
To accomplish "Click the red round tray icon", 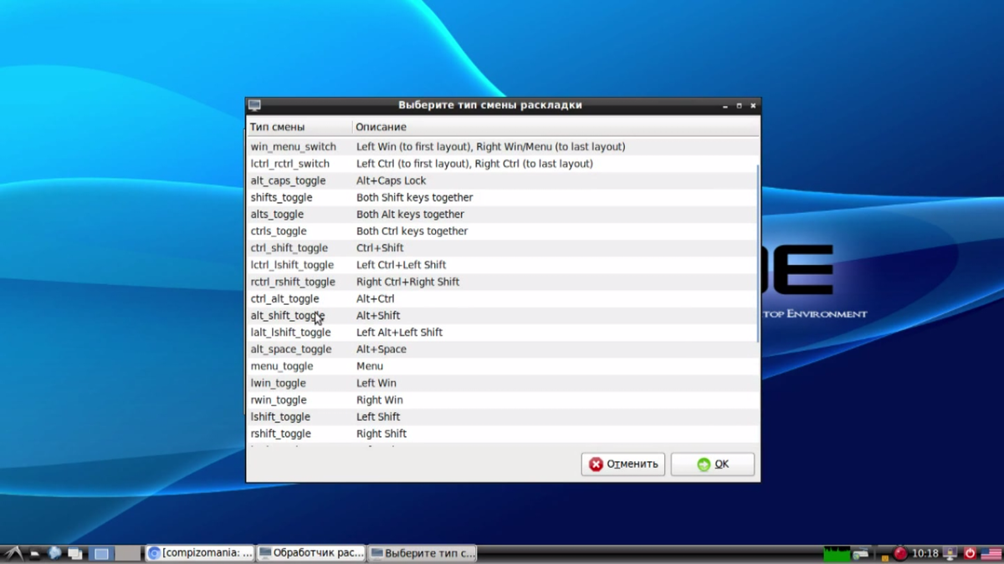I will pyautogui.click(x=900, y=553).
